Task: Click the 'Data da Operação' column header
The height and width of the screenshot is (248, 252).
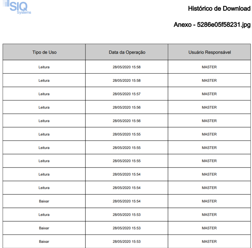Action: pyautogui.click(x=127, y=52)
